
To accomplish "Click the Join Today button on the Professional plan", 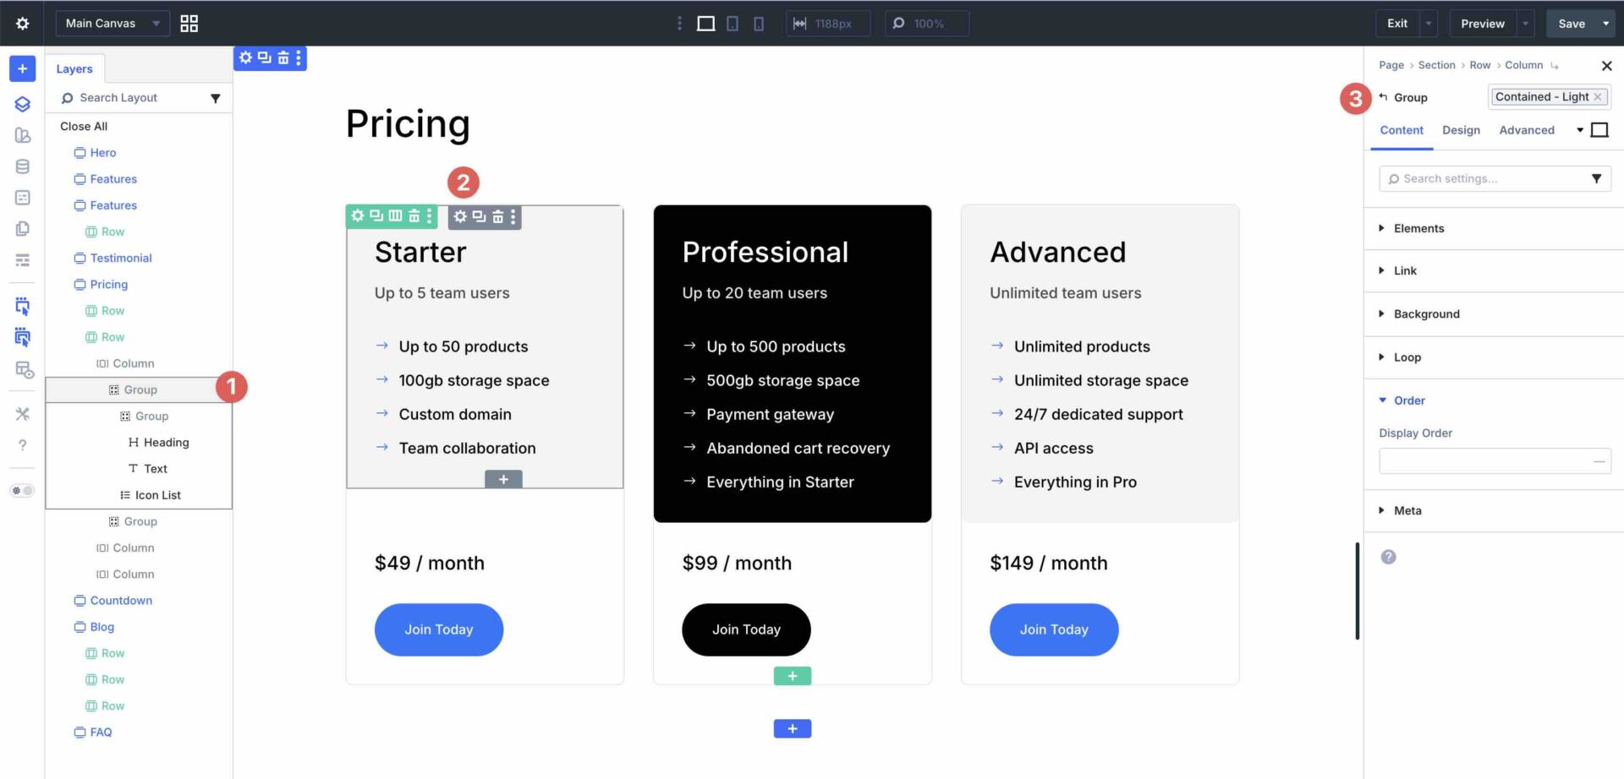I will coord(745,629).
